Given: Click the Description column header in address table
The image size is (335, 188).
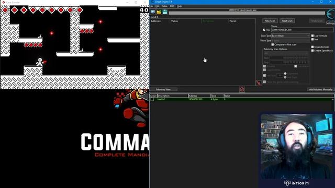Looking at the screenshot, I should pyautogui.click(x=173, y=96).
